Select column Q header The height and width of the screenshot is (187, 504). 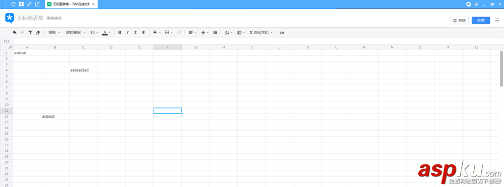pyautogui.click(x=476, y=47)
